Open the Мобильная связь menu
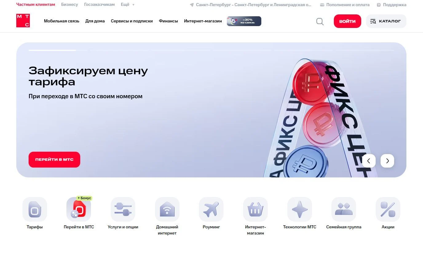Viewport: 423px width, 256px height. 61,21
